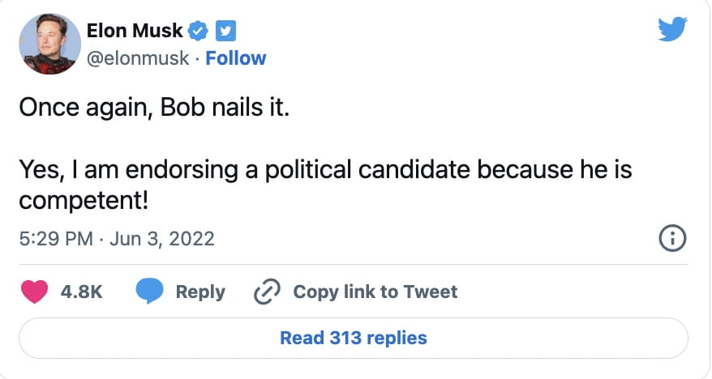Click the blue verified checkmark badge
The image size is (712, 379).
197,32
